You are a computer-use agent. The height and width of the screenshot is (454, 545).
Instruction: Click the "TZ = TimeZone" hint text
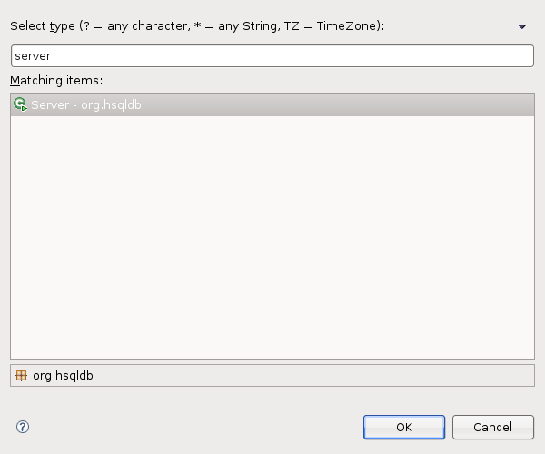pos(340,26)
